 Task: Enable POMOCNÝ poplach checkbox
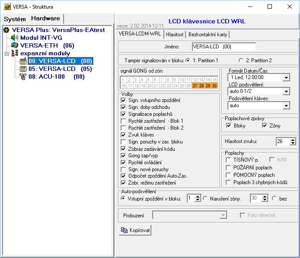[x=228, y=175]
